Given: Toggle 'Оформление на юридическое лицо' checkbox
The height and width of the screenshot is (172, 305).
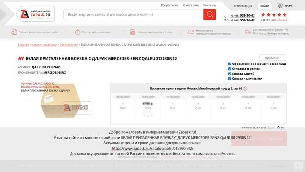Looking at the screenshot, I should coord(230,64).
